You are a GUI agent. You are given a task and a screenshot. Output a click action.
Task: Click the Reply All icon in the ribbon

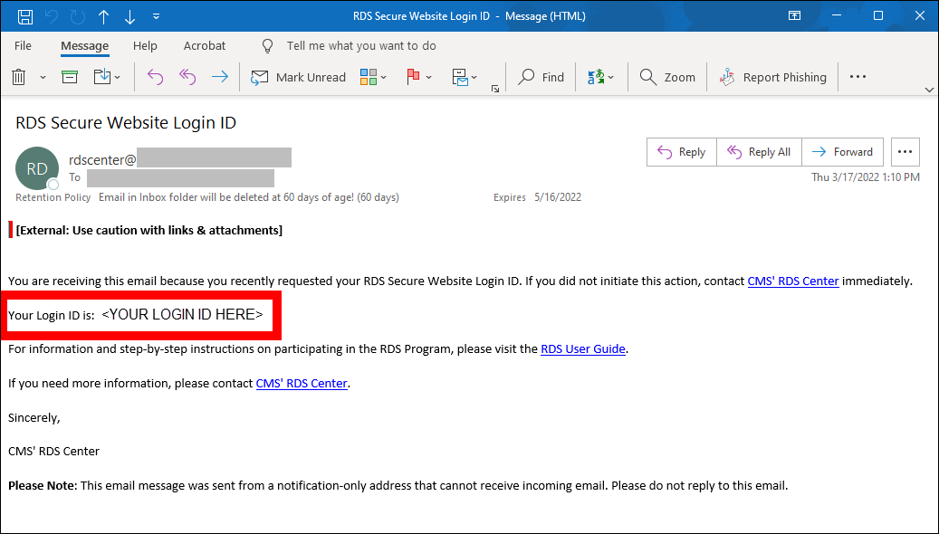tap(187, 77)
